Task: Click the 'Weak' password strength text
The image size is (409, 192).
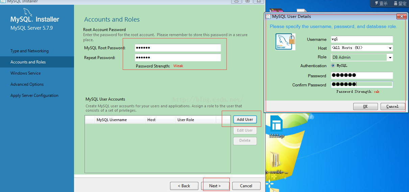Action: pos(178,66)
